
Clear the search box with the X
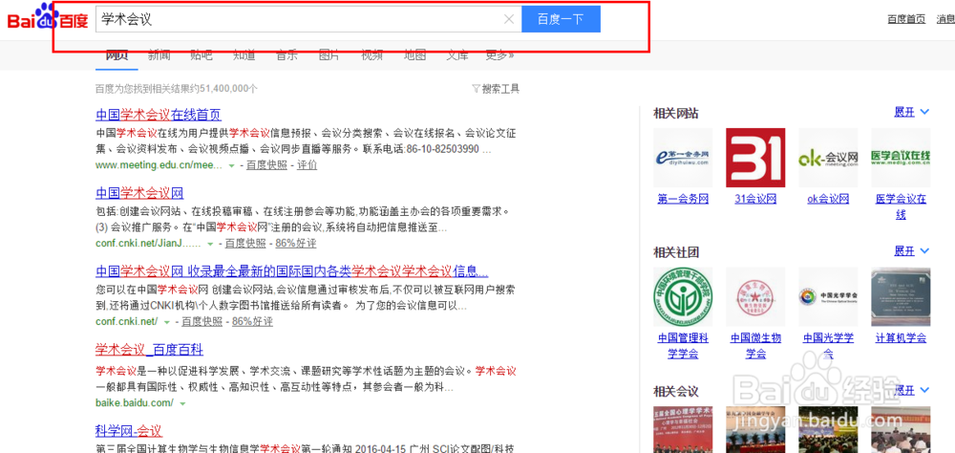509,19
